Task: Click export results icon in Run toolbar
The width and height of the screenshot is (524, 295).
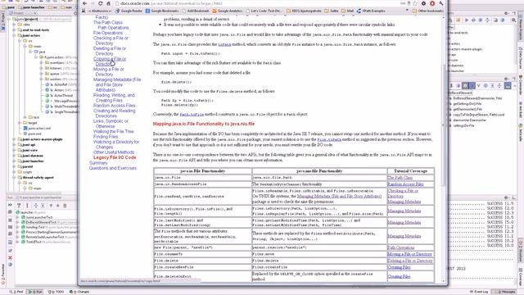Action: point(65,206)
